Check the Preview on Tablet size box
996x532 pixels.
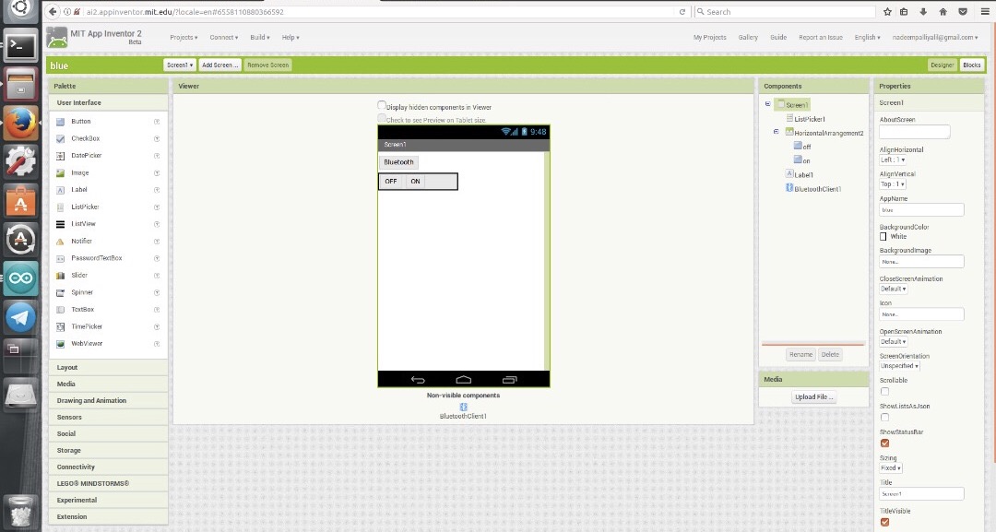(382, 118)
